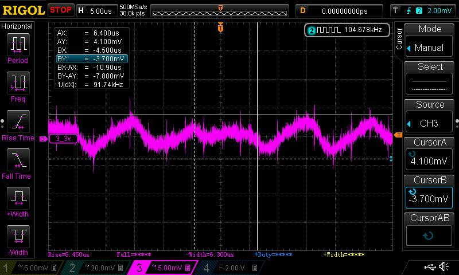Click the orange trigger position marker
The width and height of the screenshot is (459, 275).
click(x=220, y=28)
